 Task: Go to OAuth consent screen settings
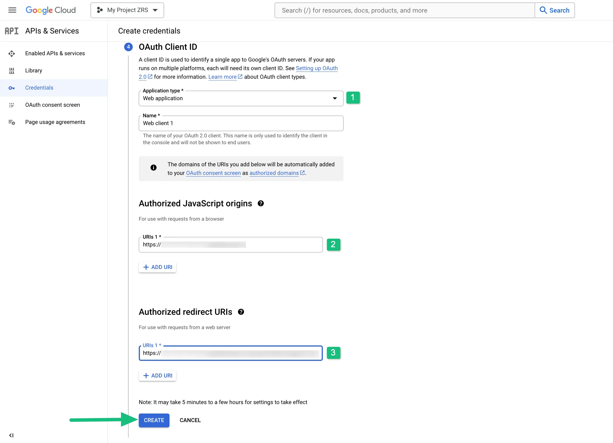52,105
